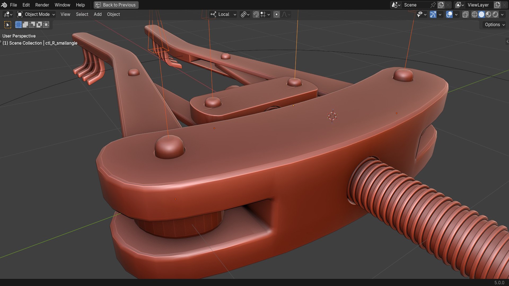Image resolution: width=509 pixels, height=286 pixels.
Task: Select the Select Box tool icon
Action: [8, 25]
